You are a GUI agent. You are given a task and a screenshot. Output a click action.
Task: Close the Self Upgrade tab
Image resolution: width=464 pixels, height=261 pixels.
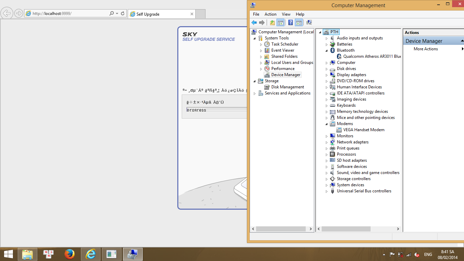(192, 14)
